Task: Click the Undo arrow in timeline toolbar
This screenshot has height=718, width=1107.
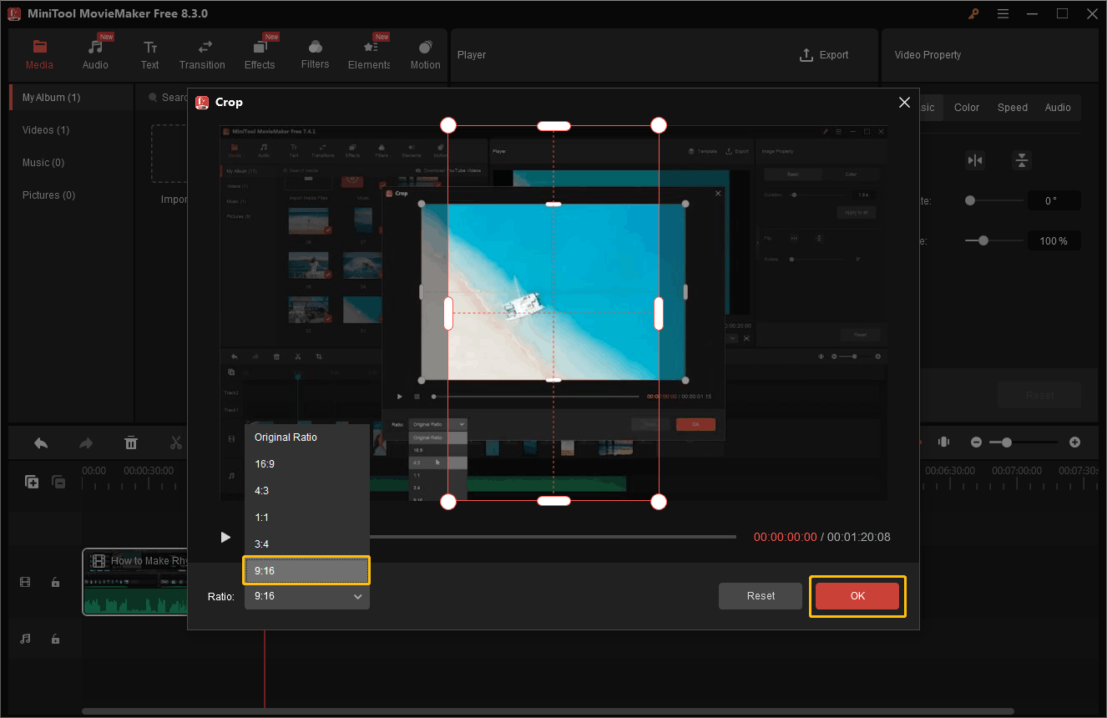Action: 41,442
